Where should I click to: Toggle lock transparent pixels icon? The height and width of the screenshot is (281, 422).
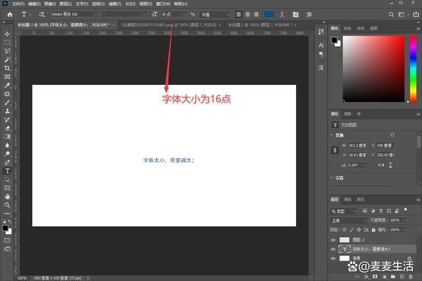(x=344, y=230)
